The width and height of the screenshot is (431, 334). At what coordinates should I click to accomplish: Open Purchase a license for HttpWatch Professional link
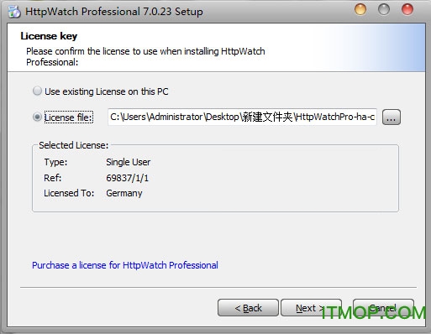125,265
